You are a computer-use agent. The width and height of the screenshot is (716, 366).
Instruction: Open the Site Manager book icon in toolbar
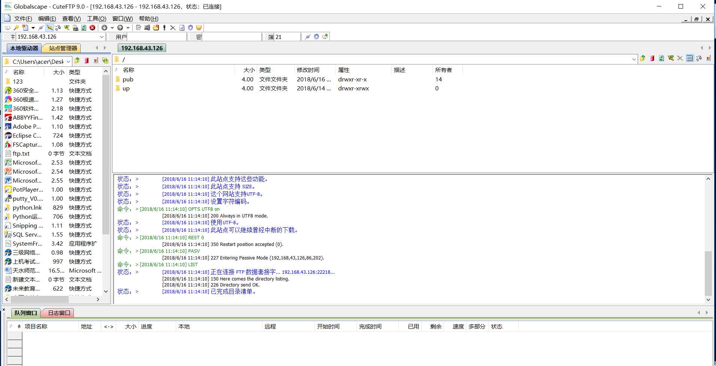point(7,28)
